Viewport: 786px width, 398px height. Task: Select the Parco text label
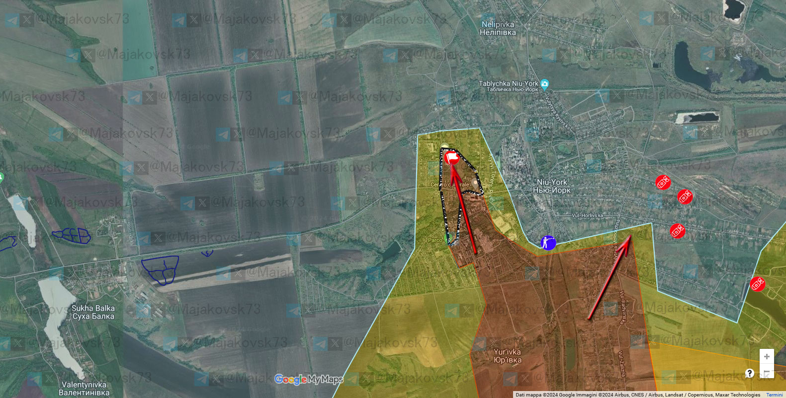tap(435, 240)
